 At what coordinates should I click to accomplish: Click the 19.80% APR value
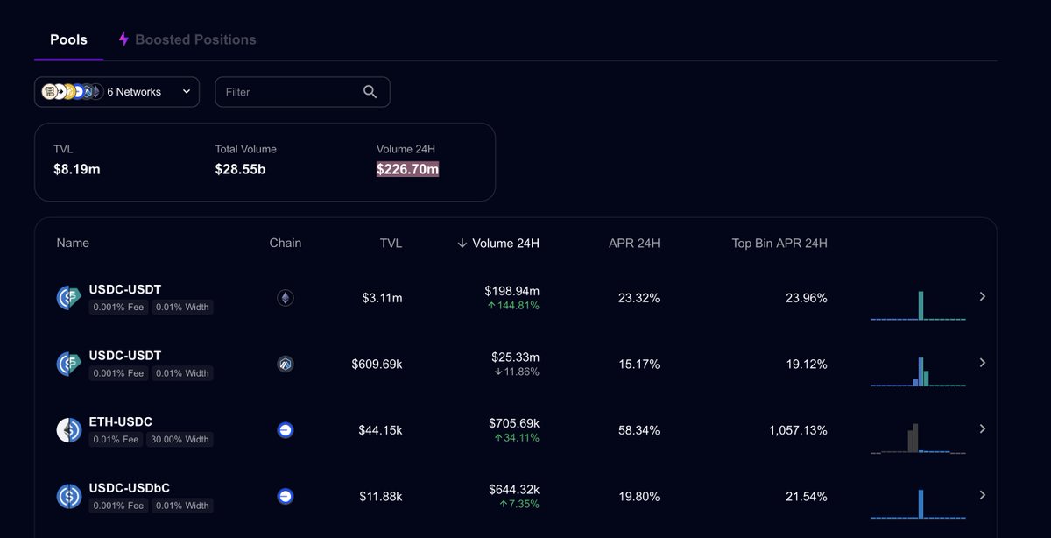638,497
